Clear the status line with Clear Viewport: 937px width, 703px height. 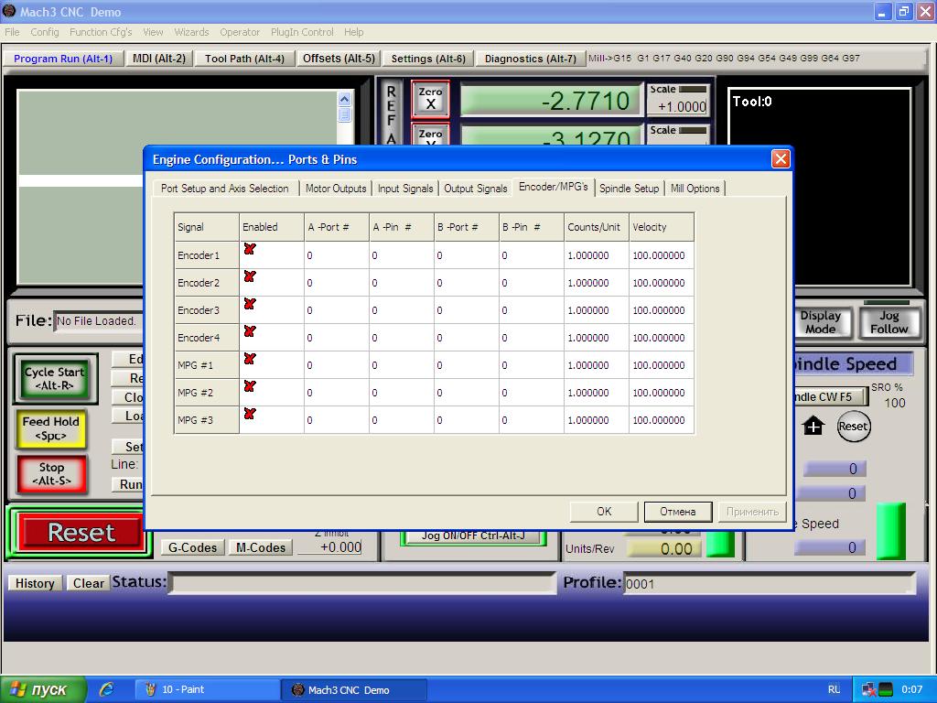click(x=89, y=583)
